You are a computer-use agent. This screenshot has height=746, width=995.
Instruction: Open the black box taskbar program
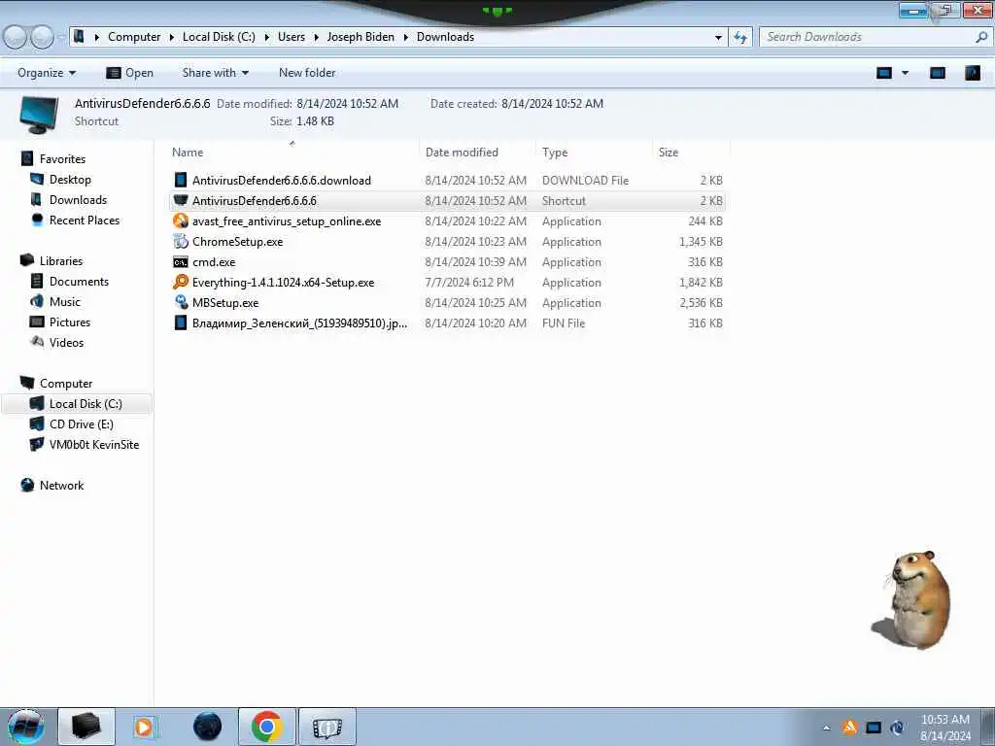(x=86, y=727)
